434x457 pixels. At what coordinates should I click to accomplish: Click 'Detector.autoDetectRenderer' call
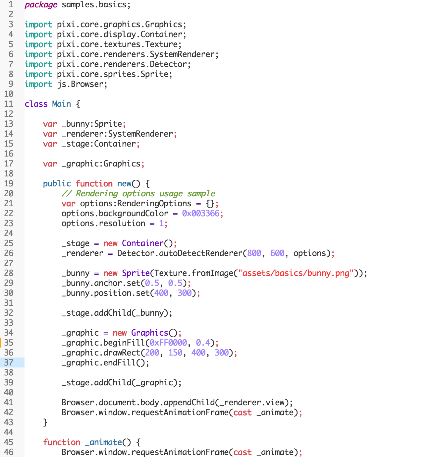pos(180,253)
